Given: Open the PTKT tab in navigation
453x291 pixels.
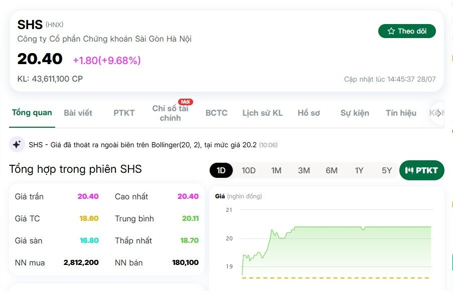Looking at the screenshot, I should coord(124,113).
